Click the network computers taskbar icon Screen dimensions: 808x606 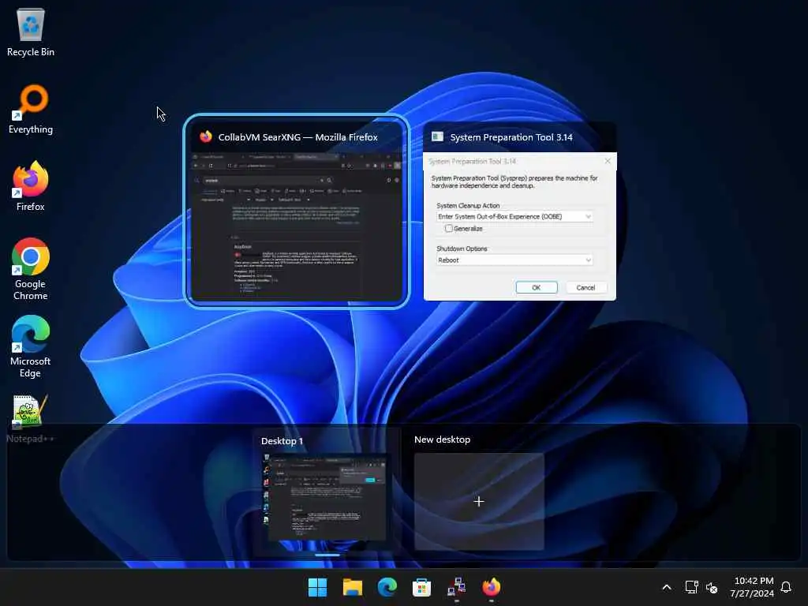(x=457, y=587)
